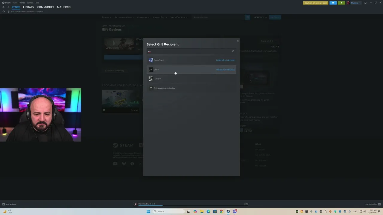Click the highlighted second friend's avatar

coord(151,70)
